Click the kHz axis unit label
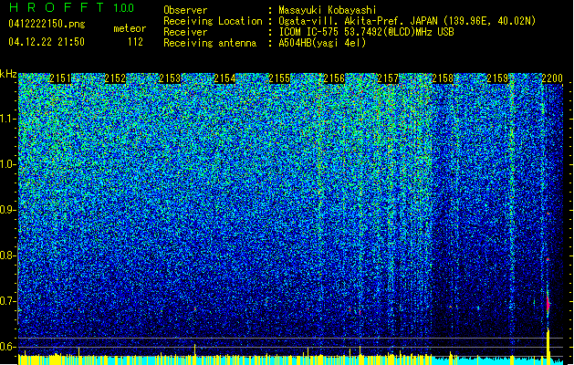Viewport: 574px width, 365px height. (8, 74)
